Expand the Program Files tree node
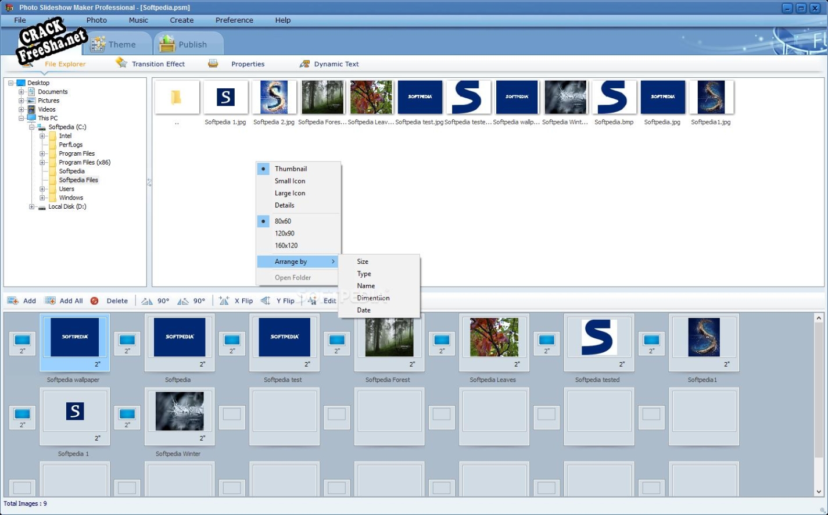 [x=42, y=153]
